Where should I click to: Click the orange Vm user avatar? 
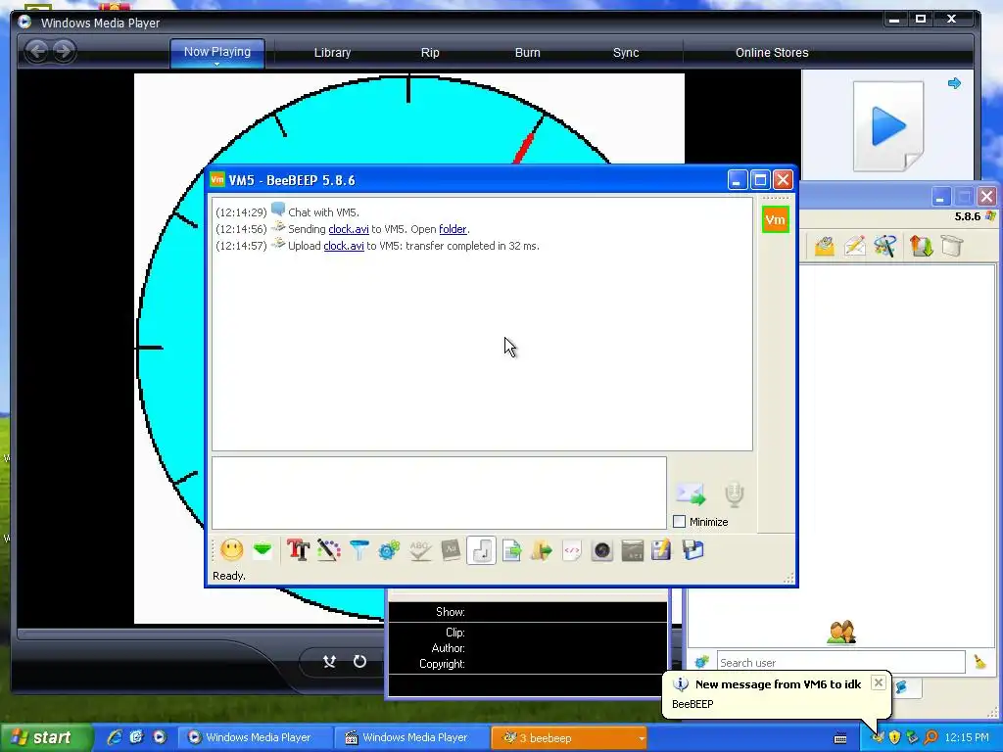[776, 220]
